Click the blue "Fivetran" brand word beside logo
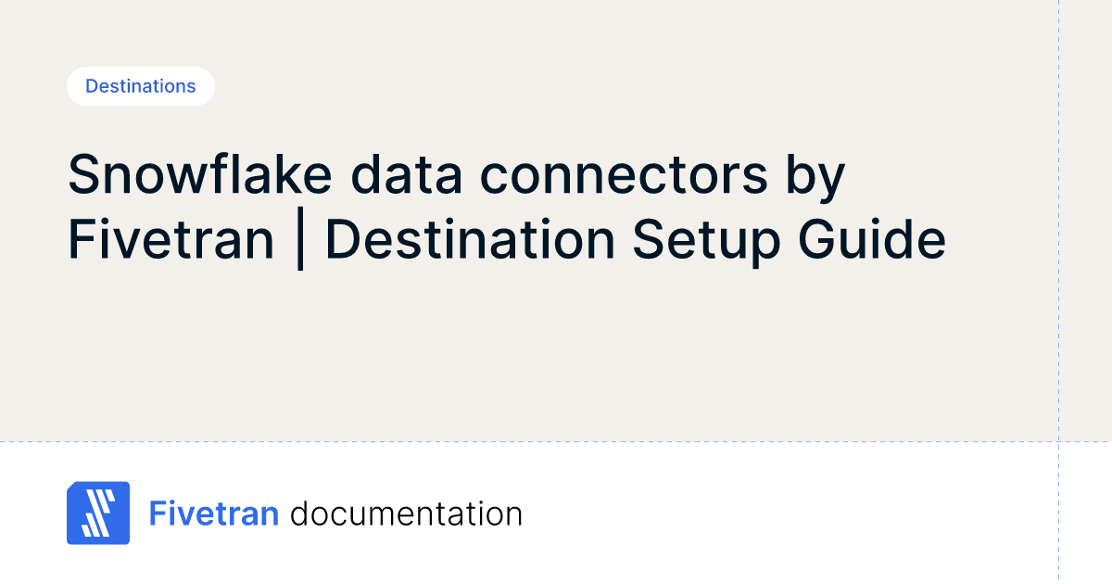The width and height of the screenshot is (1112, 584). [214, 514]
